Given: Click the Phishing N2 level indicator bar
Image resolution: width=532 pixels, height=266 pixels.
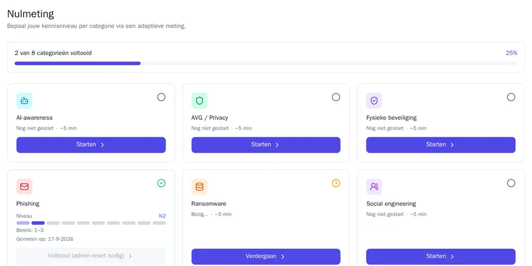Looking at the screenshot, I should tap(91, 223).
